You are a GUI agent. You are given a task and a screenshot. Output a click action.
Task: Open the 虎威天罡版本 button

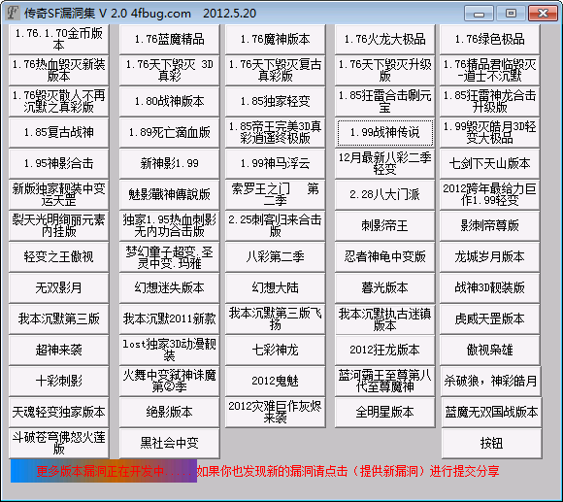(490, 318)
